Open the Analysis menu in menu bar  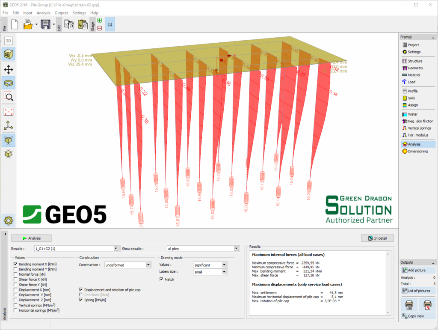43,13
